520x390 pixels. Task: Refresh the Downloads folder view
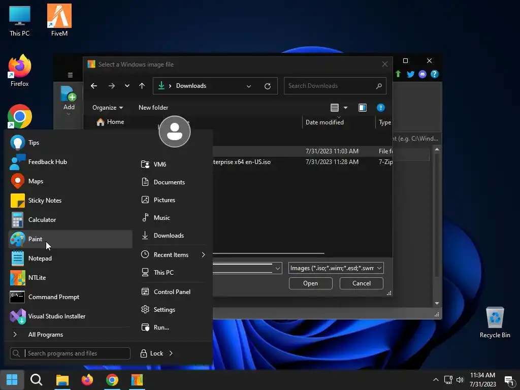tap(268, 86)
